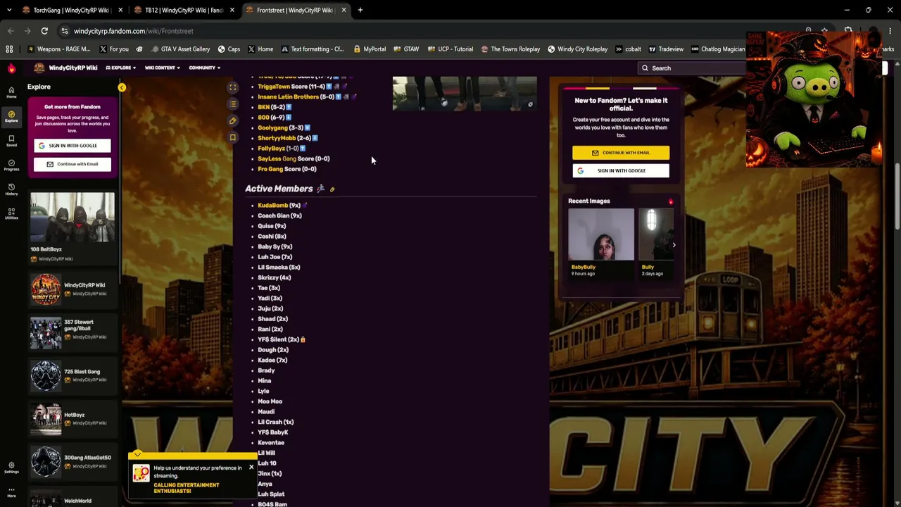The height and width of the screenshot is (507, 901).
Task: Open the History icon in Fandom sidebar
Action: pos(11,189)
